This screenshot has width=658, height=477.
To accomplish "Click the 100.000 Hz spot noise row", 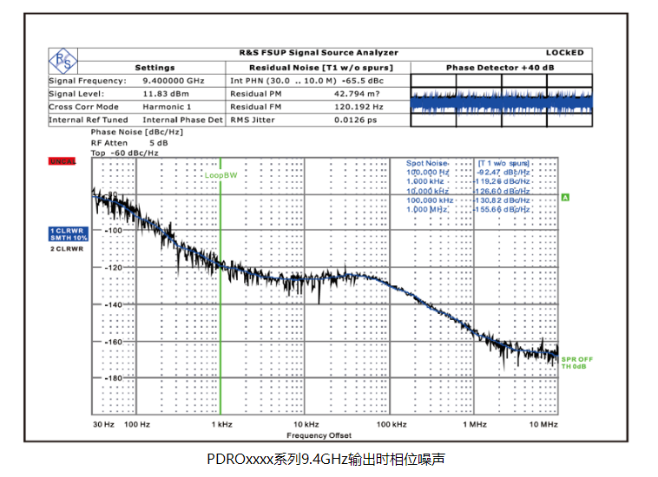I will [x=468, y=173].
